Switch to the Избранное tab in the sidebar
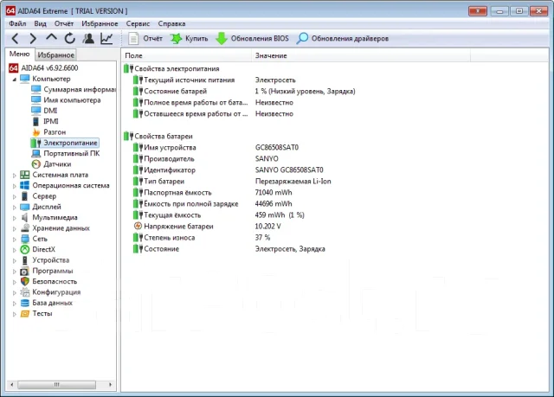This screenshot has height=397, width=554. click(55, 55)
